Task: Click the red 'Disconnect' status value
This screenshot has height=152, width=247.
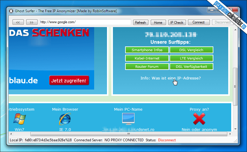Action: [167, 140]
